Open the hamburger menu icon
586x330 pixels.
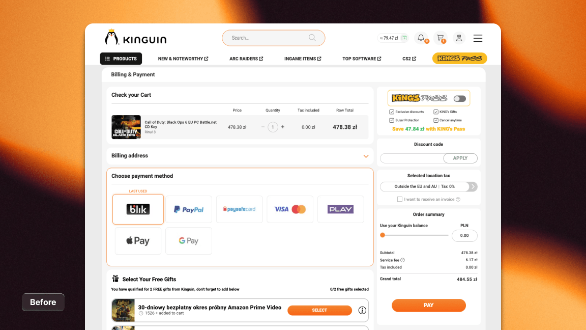click(478, 38)
